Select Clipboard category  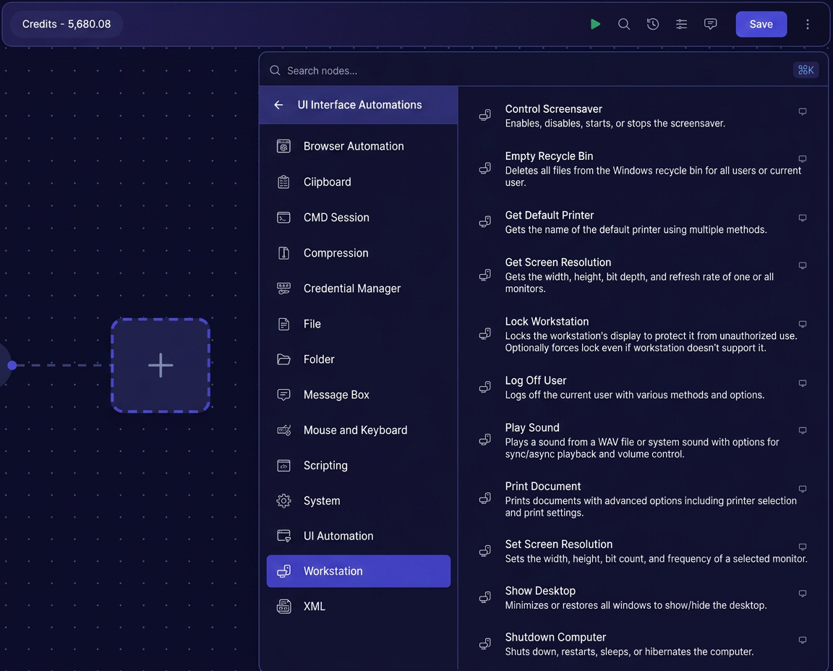point(359,181)
